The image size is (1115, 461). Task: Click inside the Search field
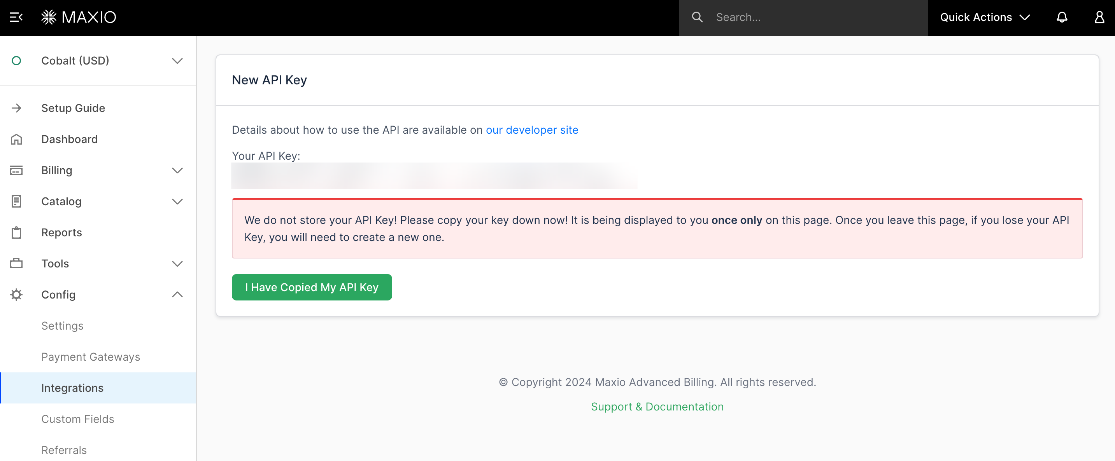pos(814,17)
